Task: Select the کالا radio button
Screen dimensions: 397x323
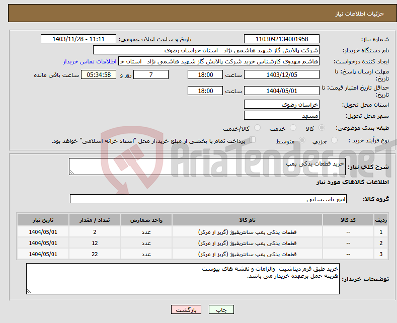Action: [322, 128]
